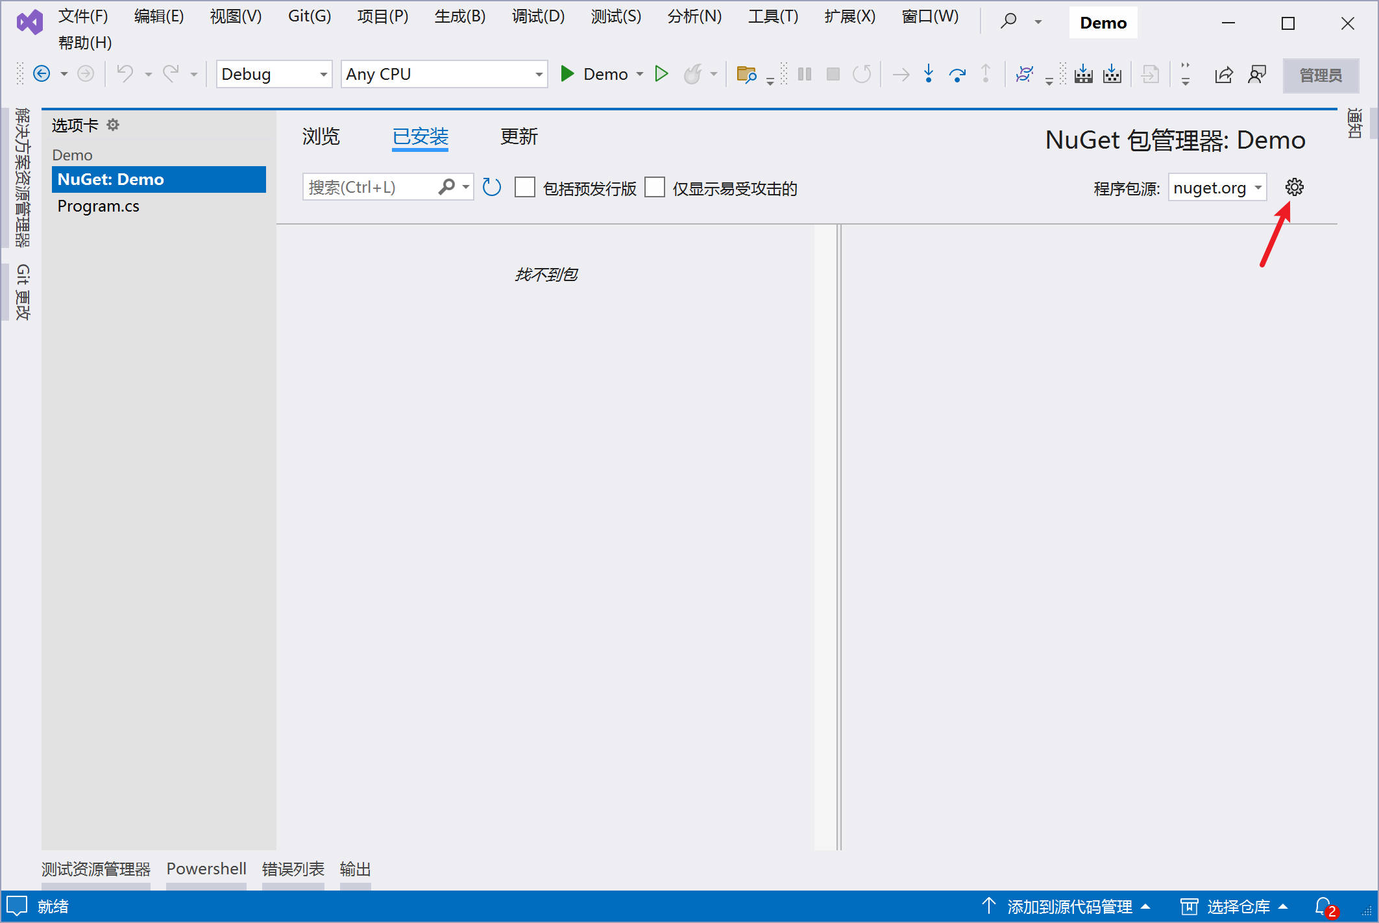1379x923 pixels.
Task: Click the pause debugging icon
Action: [x=805, y=74]
